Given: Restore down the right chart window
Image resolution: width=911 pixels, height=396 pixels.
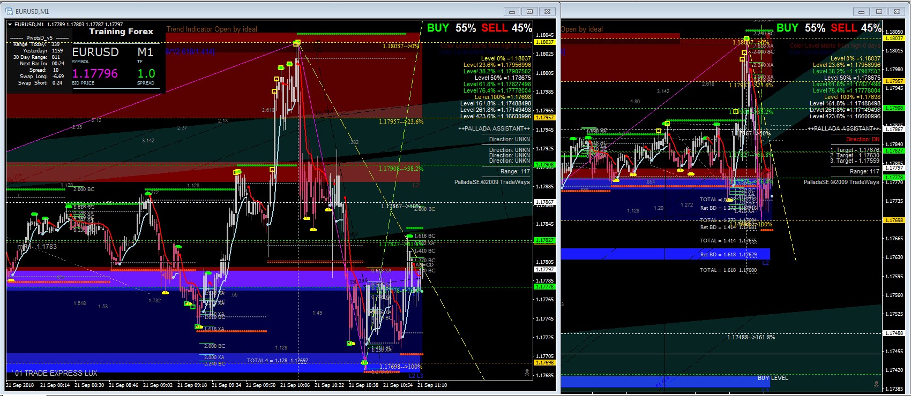Looking at the screenshot, I should click(x=879, y=11).
